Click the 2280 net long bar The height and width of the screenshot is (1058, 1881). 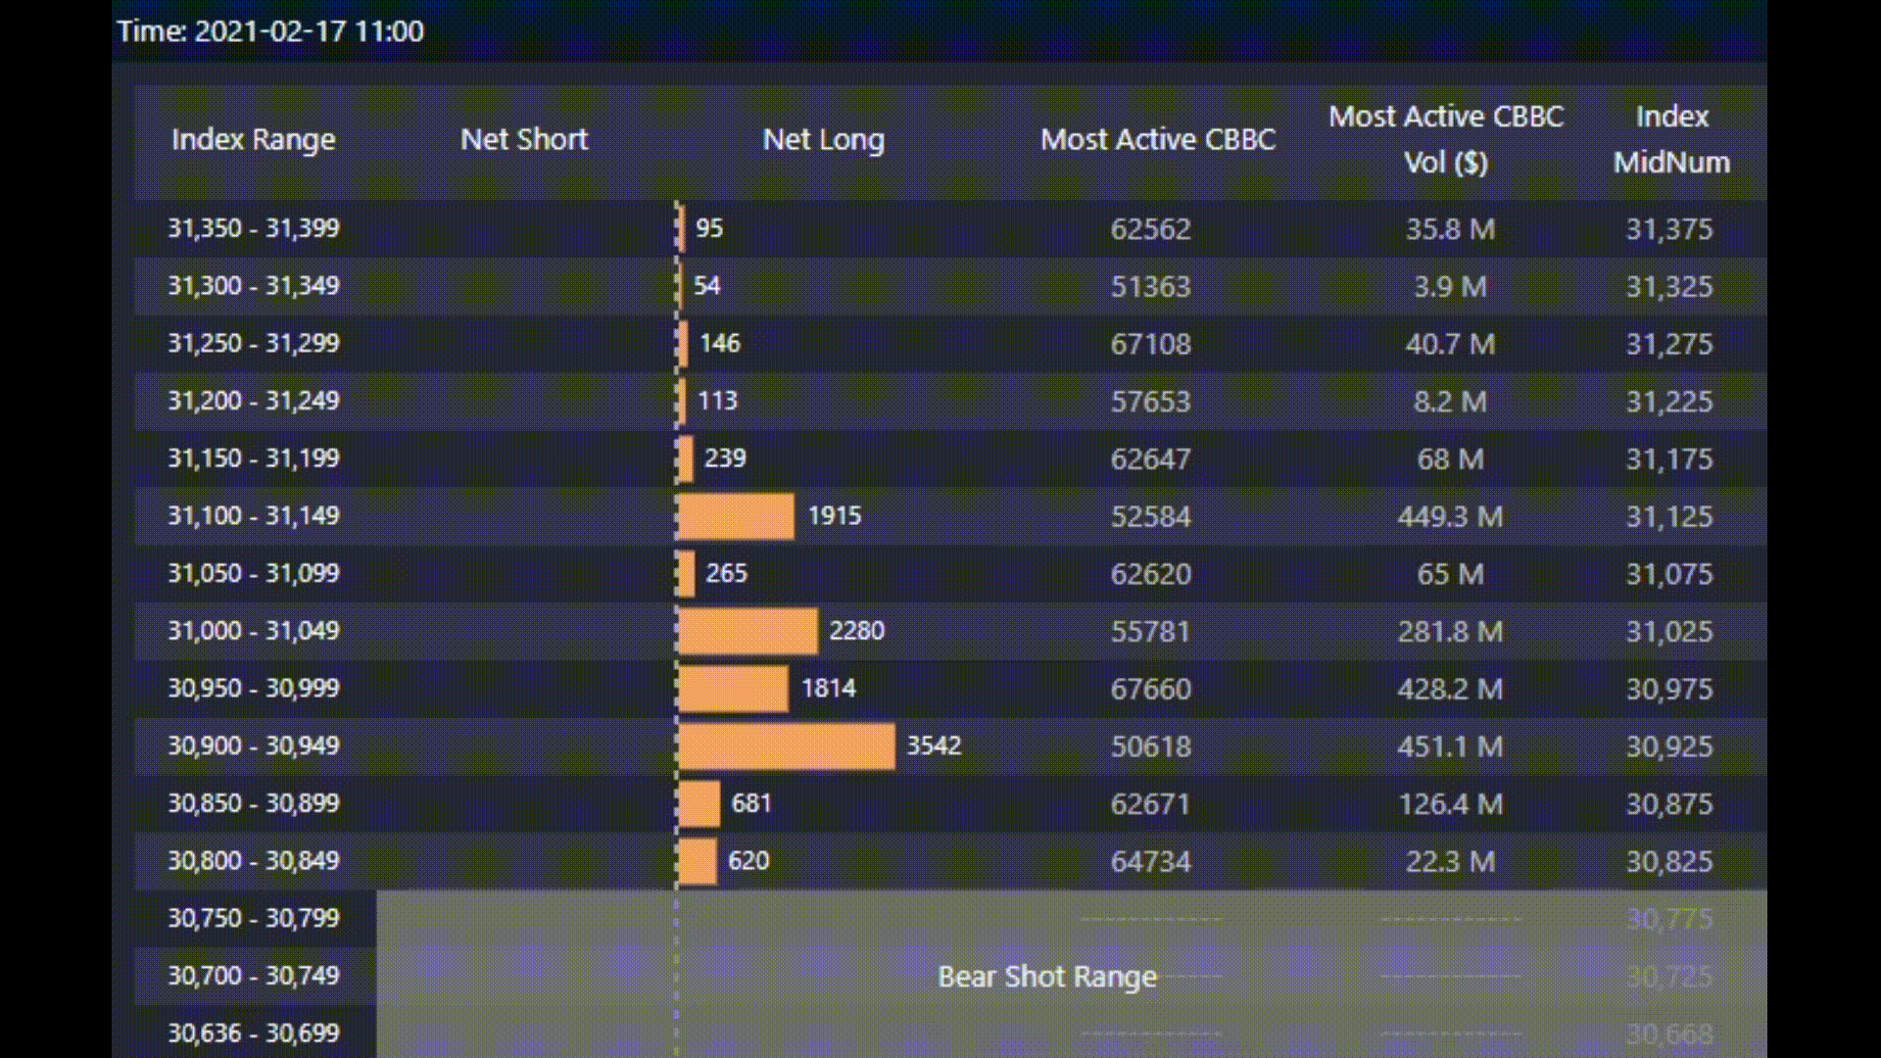click(x=748, y=630)
